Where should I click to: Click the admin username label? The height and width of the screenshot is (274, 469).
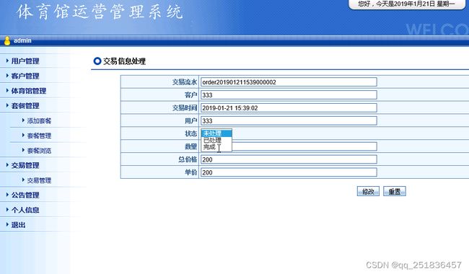22,40
